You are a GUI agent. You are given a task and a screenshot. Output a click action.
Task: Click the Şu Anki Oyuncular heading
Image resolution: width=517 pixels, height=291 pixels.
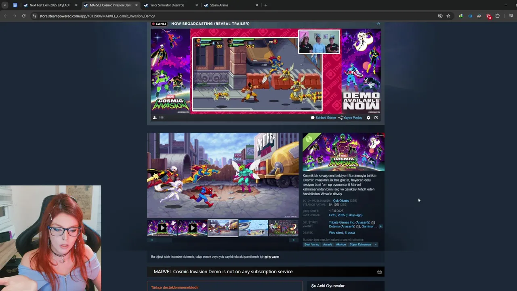pyautogui.click(x=328, y=286)
